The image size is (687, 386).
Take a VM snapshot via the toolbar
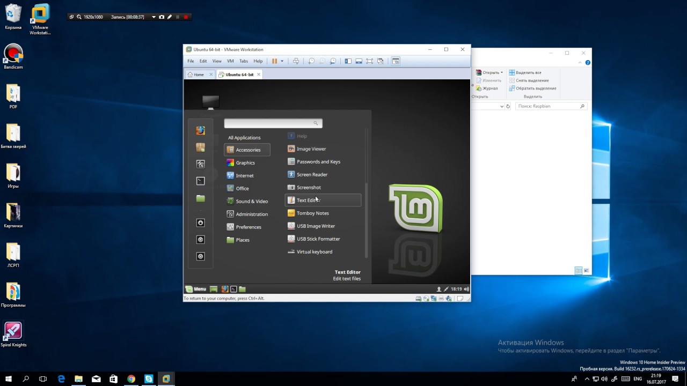click(311, 61)
